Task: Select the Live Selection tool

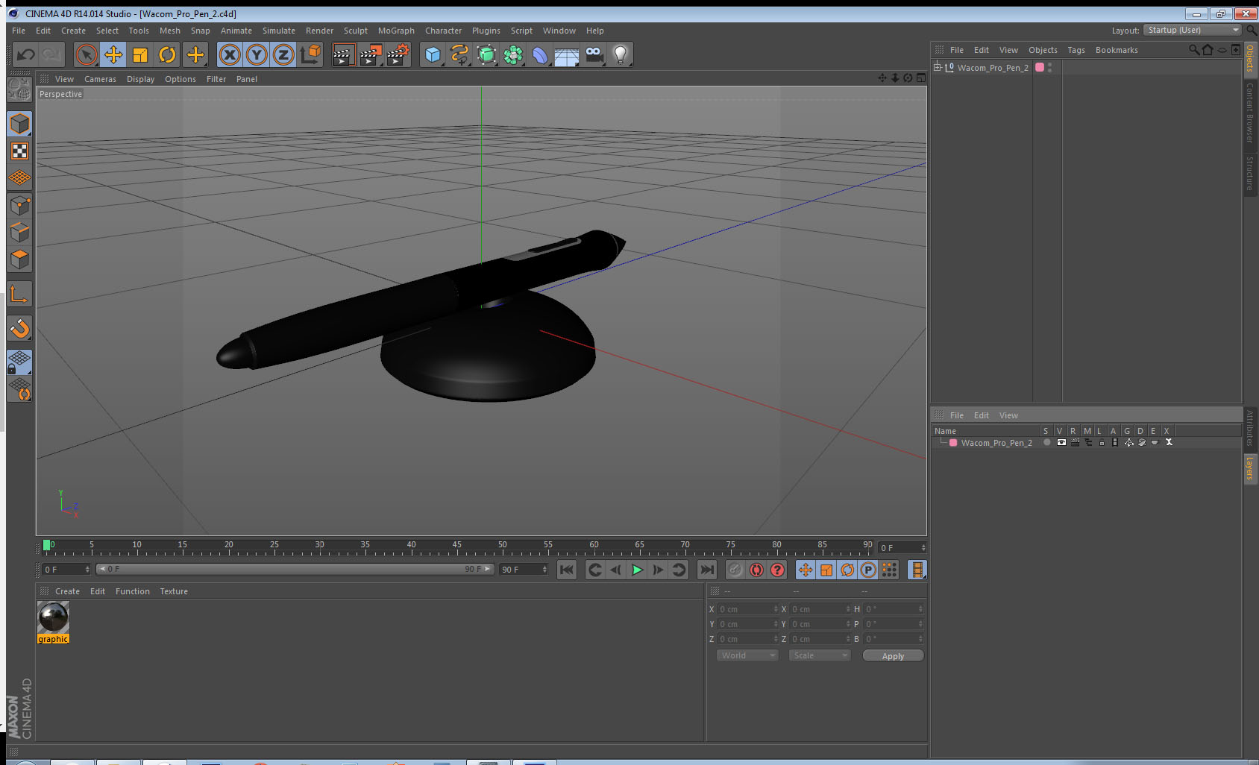Action: 87,54
